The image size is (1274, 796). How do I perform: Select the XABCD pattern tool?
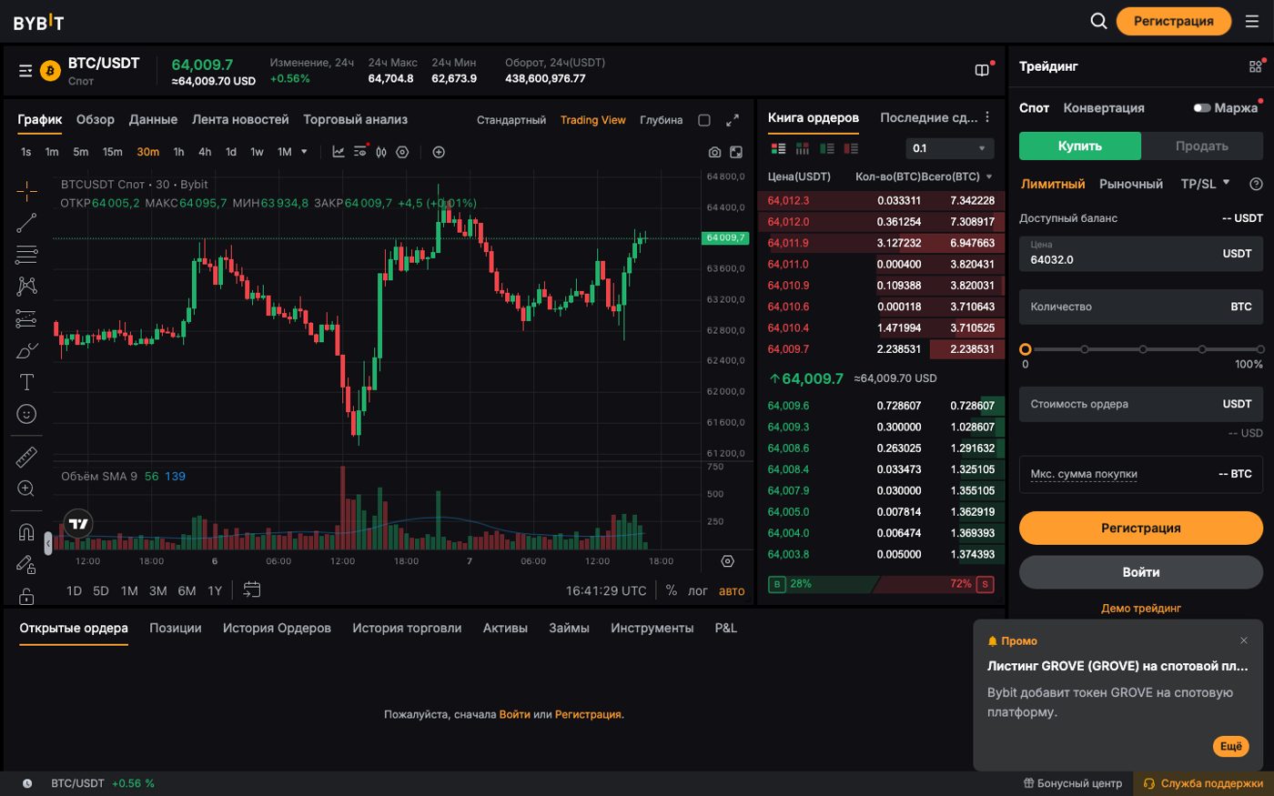click(26, 287)
